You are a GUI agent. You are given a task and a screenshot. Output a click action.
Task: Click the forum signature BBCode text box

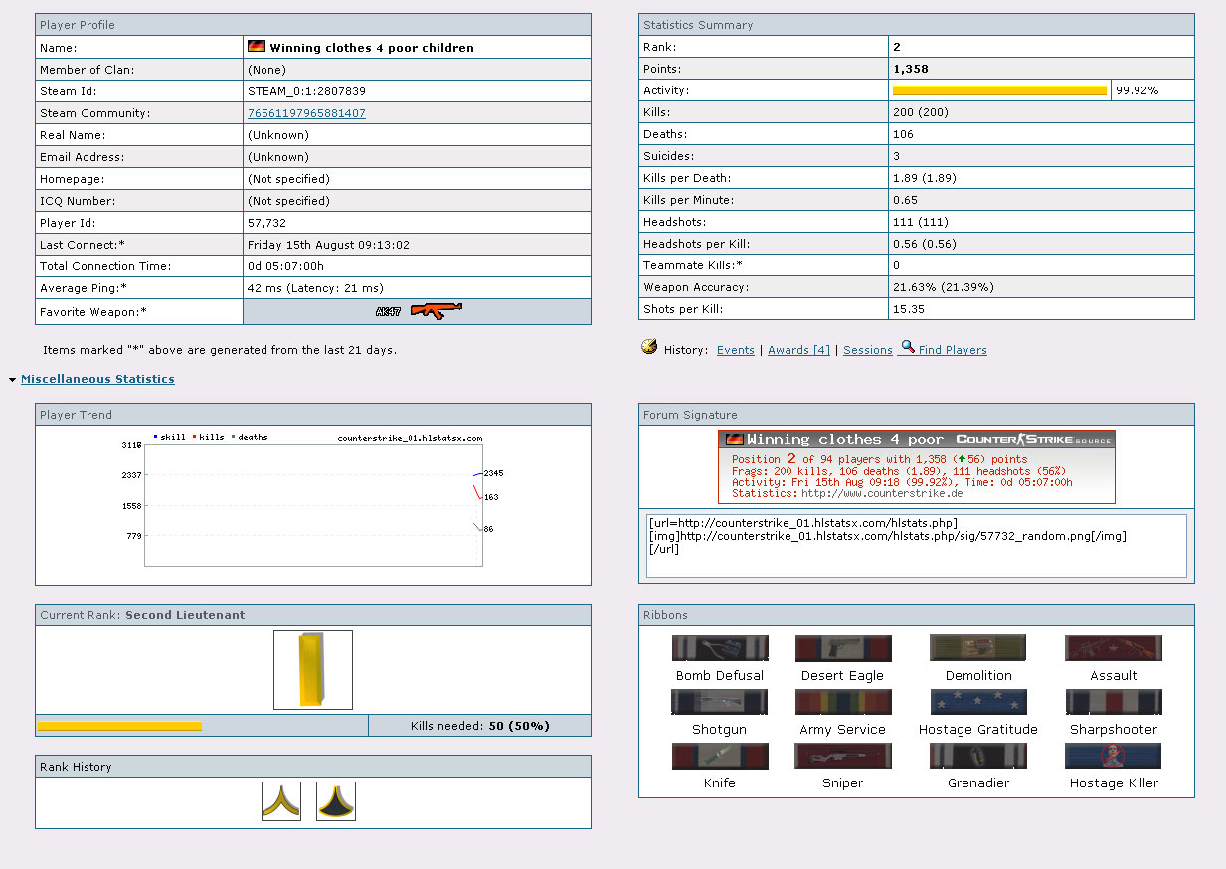coord(916,545)
